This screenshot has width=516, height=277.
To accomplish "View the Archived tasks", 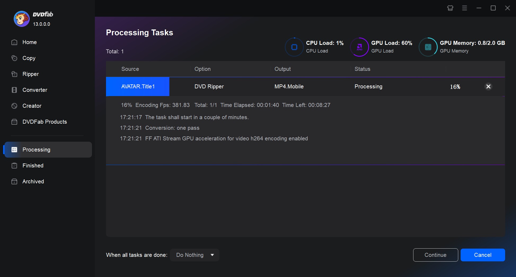I will pos(48,181).
